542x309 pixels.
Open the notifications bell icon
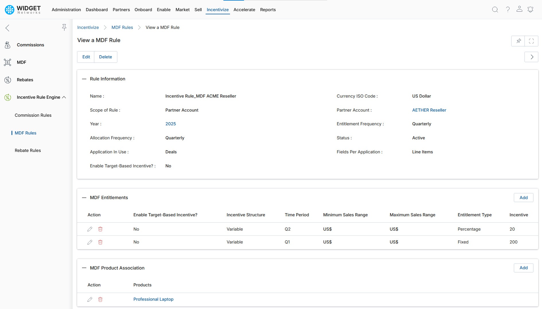tap(530, 9)
